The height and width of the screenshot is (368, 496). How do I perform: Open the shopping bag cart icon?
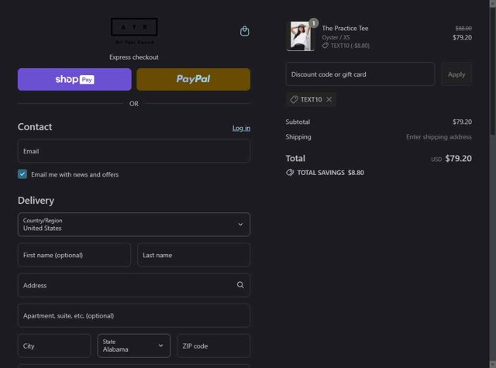(x=245, y=31)
